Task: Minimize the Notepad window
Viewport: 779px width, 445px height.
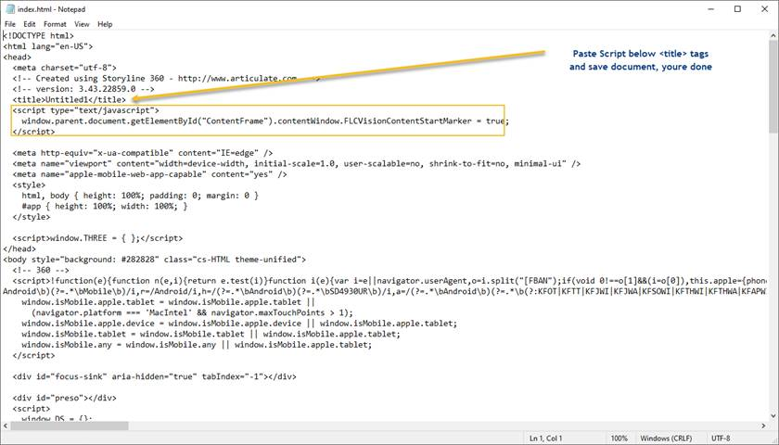Action: (711, 9)
